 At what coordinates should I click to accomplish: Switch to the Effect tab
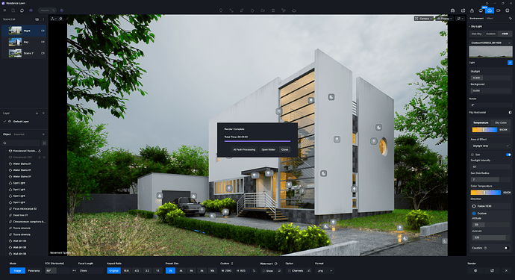click(490, 19)
